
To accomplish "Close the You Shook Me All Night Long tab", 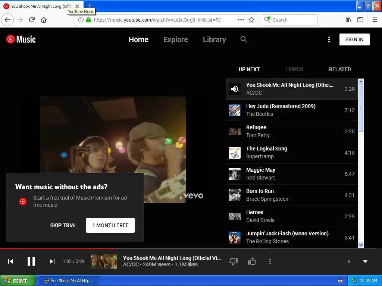I will [x=77, y=6].
